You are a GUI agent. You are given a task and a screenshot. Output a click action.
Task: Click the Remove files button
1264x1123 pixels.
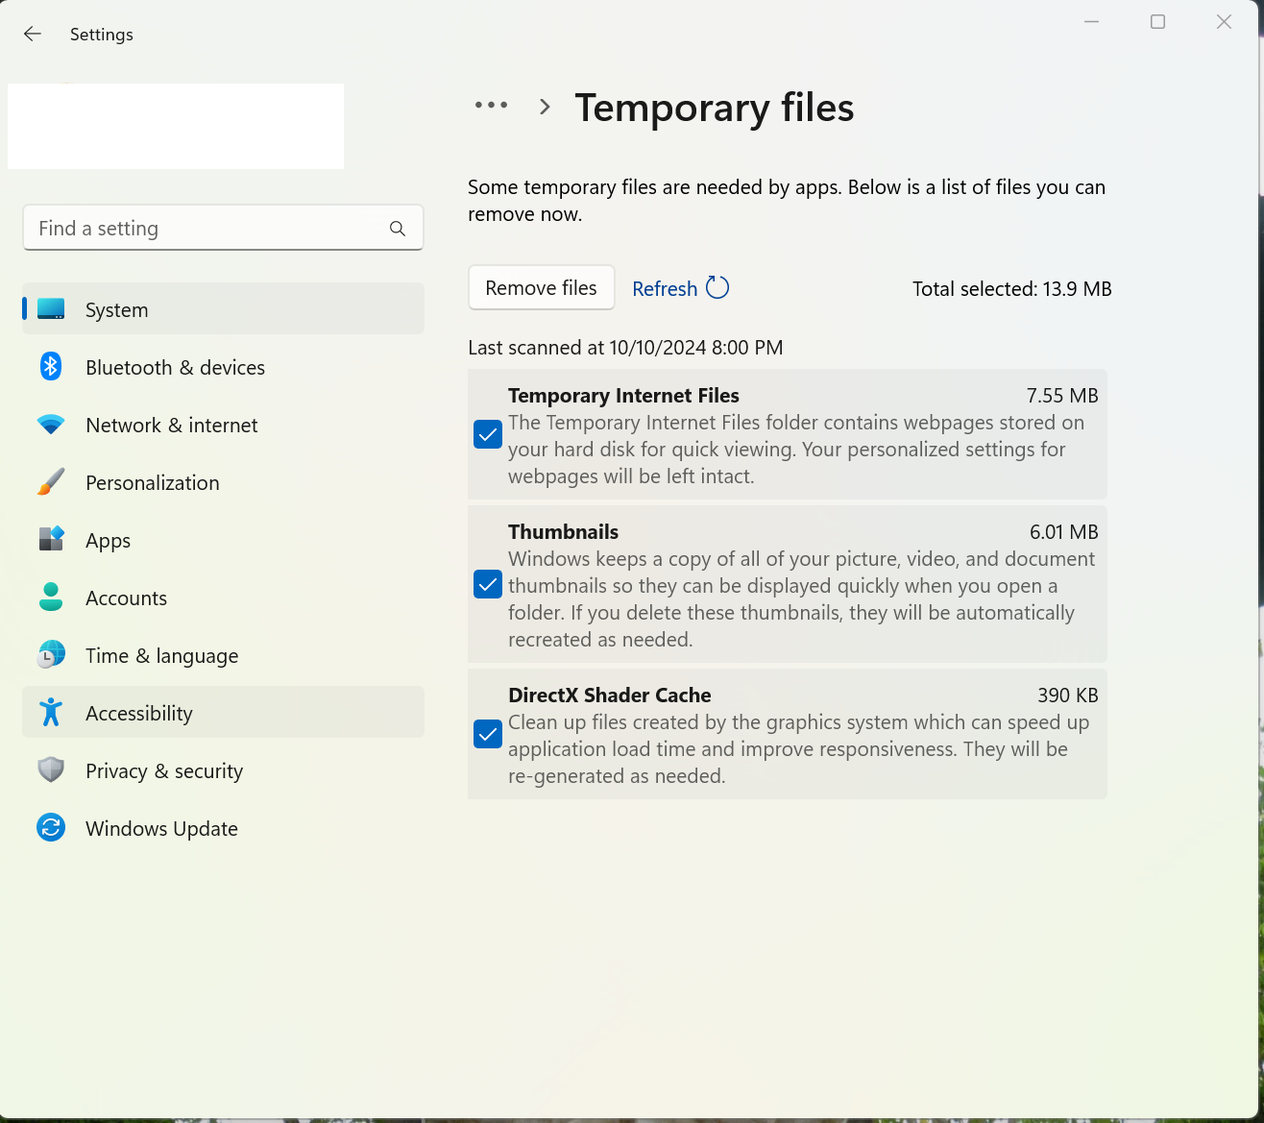541,287
